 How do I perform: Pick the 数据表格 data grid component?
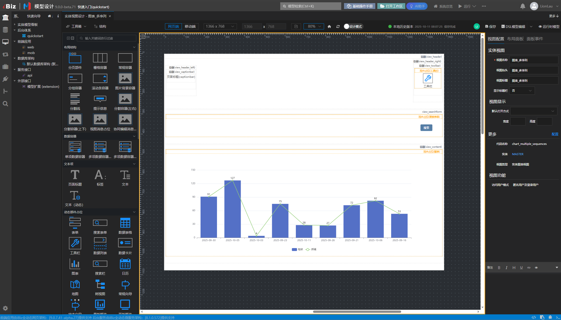point(125,223)
